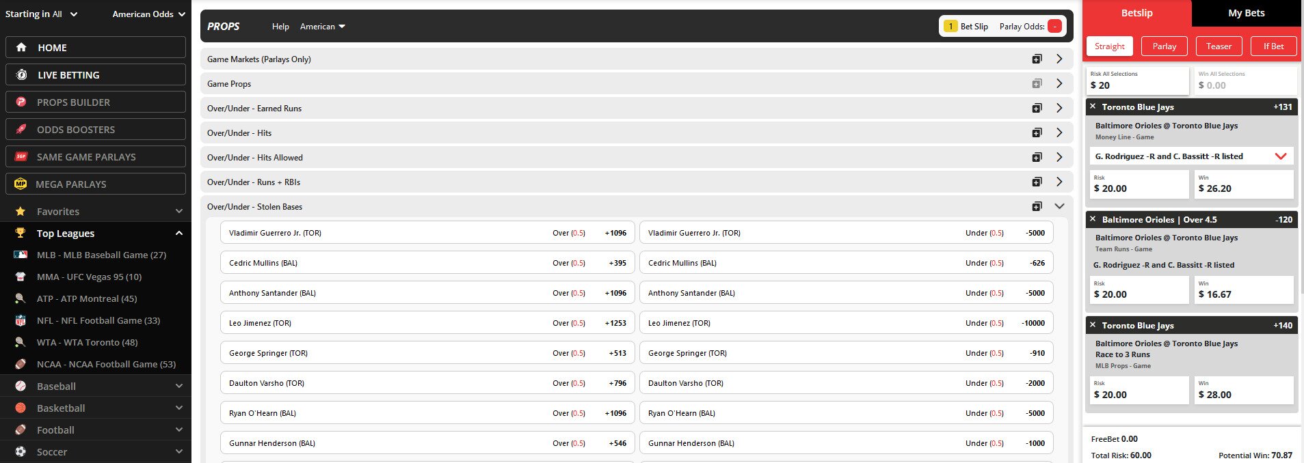The width and height of the screenshot is (1304, 463).
Task: Remove Toronto Blue Jays +131 bet
Action: coord(1093,107)
